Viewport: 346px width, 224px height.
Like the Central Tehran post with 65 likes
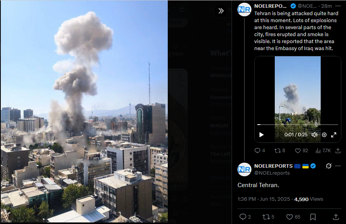pyautogui.click(x=293, y=217)
